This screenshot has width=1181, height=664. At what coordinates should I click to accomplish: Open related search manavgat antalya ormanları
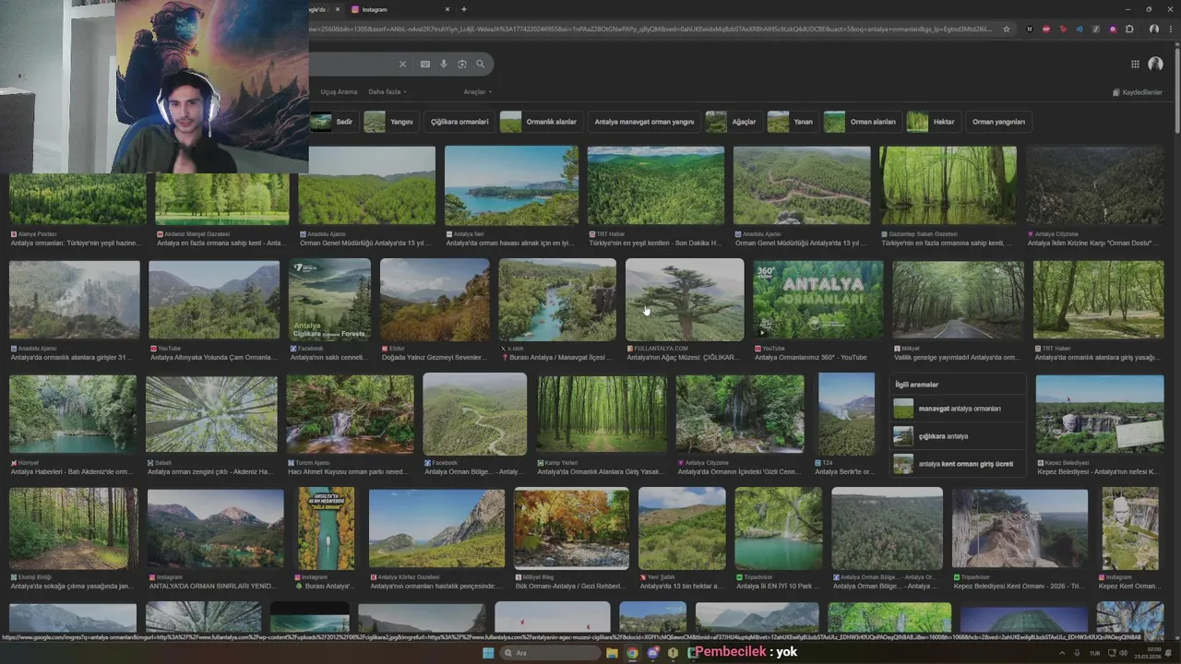click(959, 409)
